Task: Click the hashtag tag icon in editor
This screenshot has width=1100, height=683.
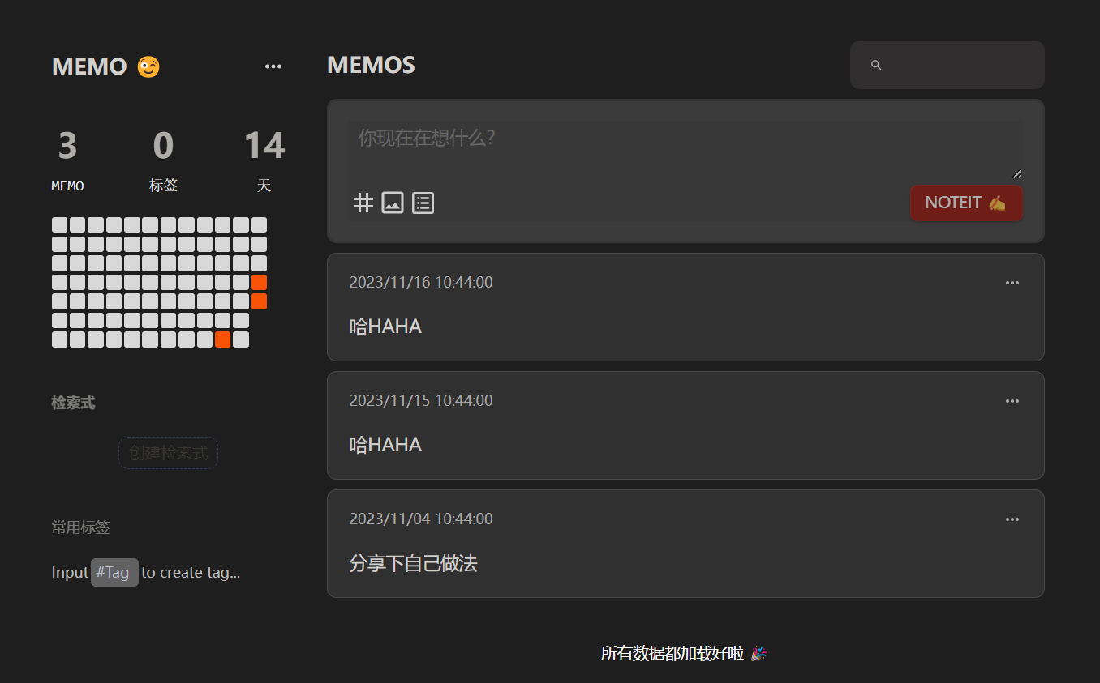Action: [363, 203]
